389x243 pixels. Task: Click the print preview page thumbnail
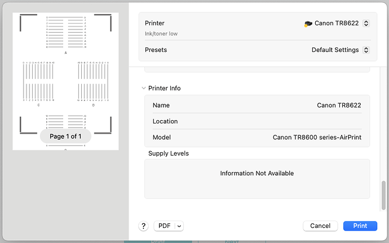[x=65, y=81]
